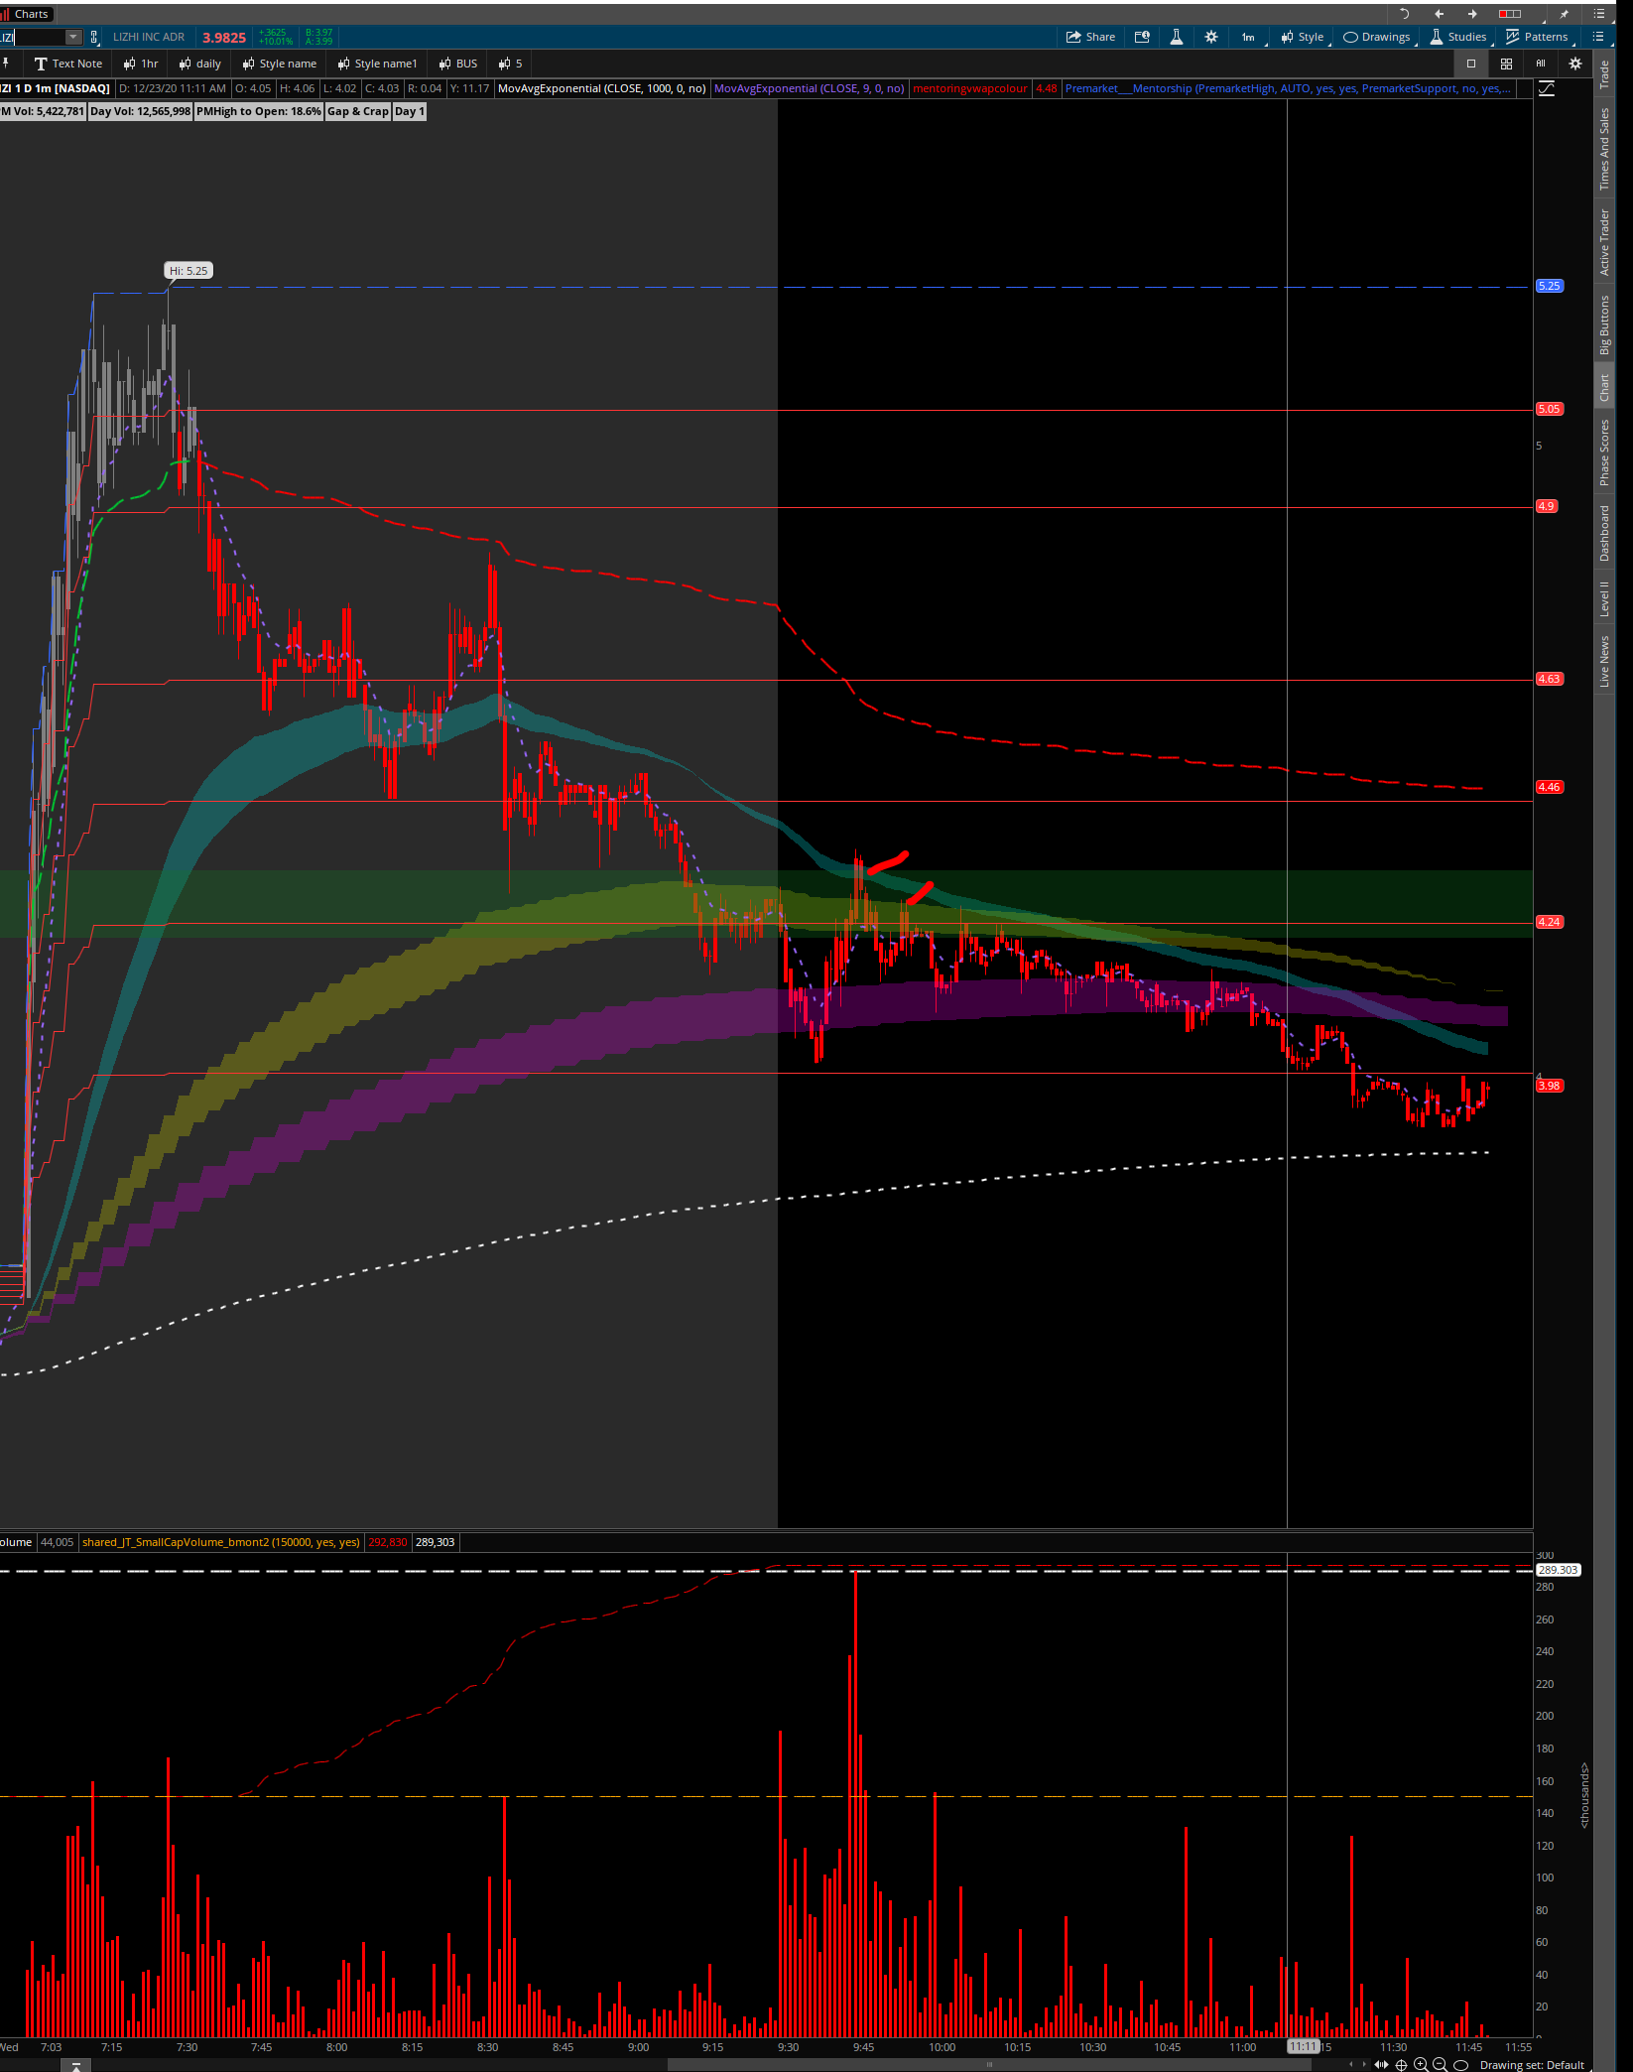Open the Big Buttons side tab

[x=1604, y=325]
